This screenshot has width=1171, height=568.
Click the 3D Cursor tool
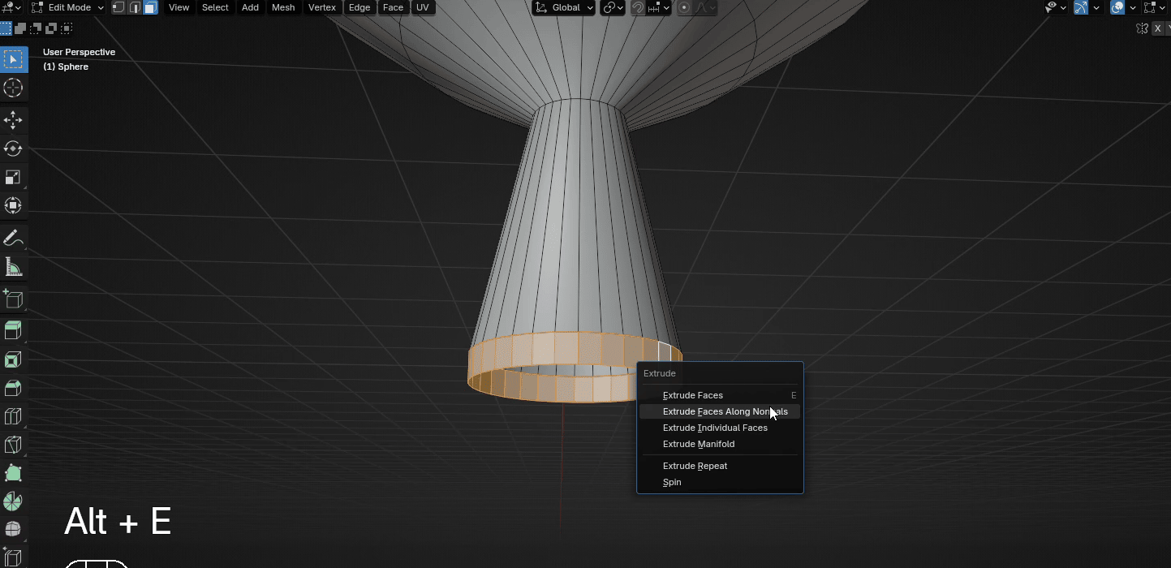(x=13, y=88)
